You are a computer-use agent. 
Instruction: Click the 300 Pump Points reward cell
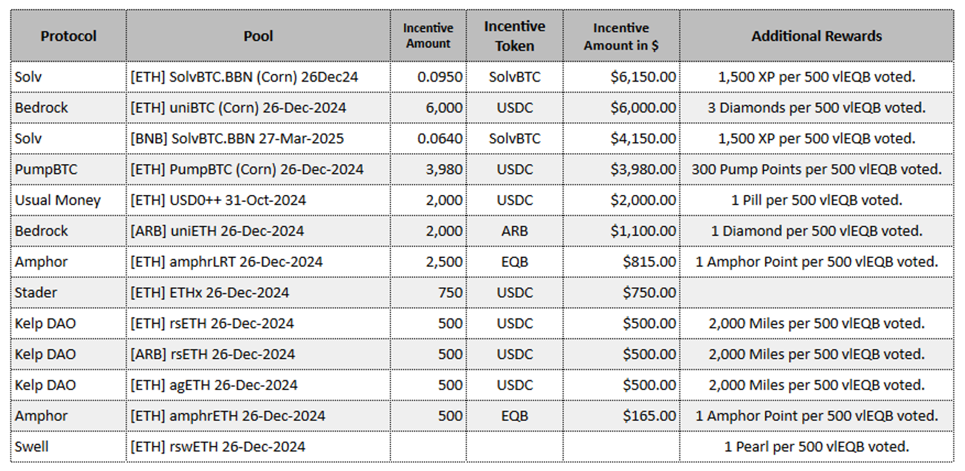coord(816,169)
